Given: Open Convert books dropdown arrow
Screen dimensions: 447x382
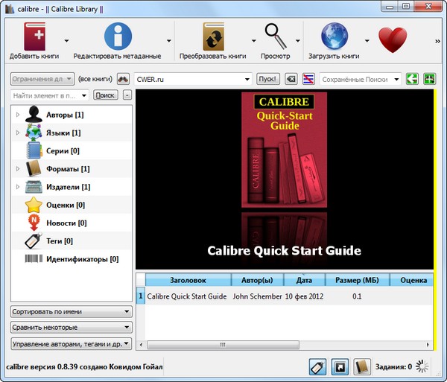Looking at the screenshot, I should click(254, 41).
